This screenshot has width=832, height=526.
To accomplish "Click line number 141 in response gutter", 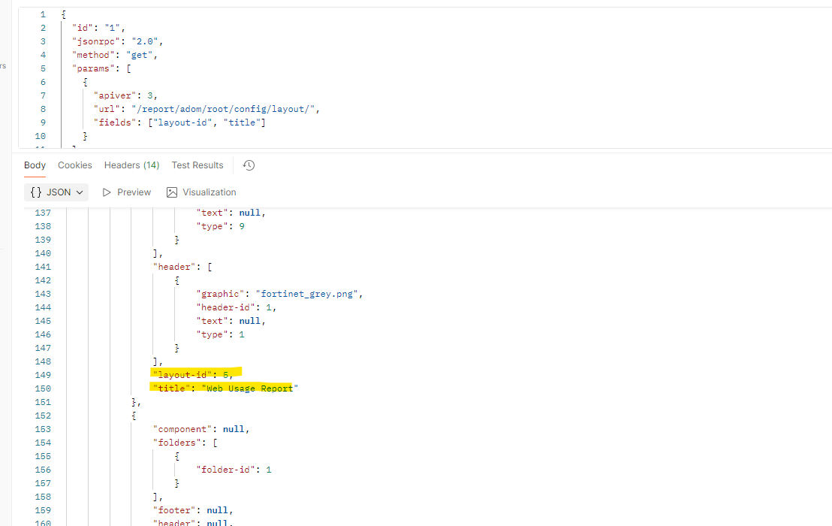I will coord(43,267).
